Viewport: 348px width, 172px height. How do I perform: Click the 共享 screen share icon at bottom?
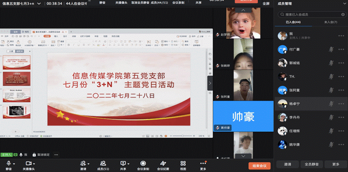(123, 163)
